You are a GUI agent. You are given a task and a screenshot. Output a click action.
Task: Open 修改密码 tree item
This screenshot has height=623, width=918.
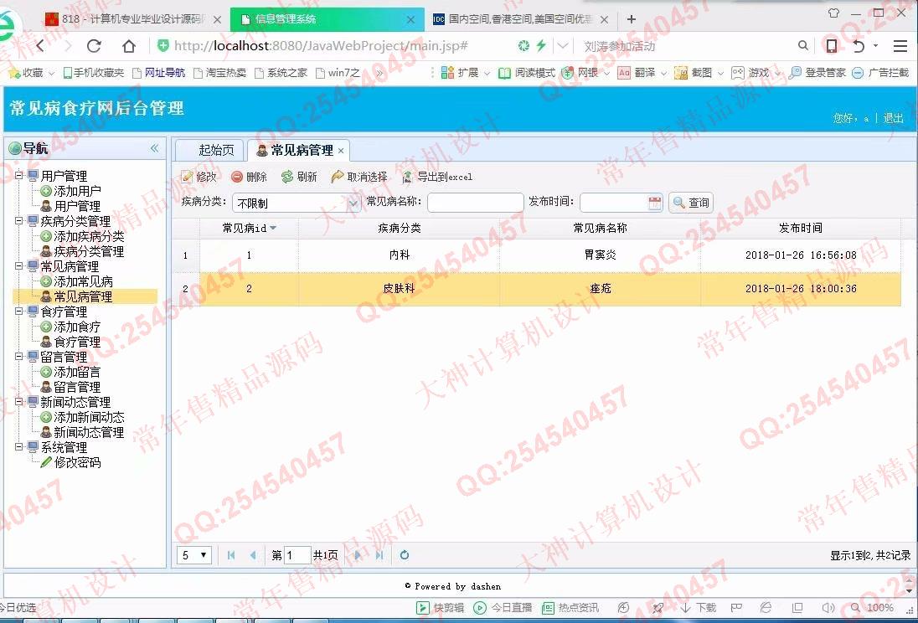71,462
